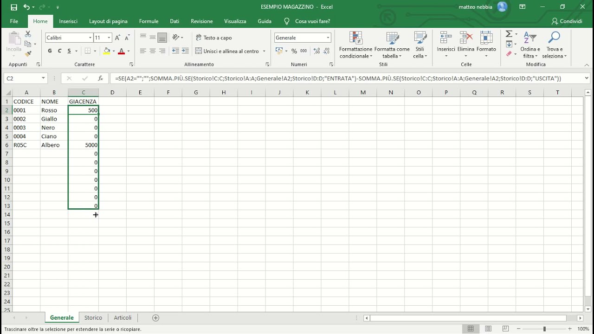Align text to the left
This screenshot has width=594, height=334.
click(x=143, y=51)
